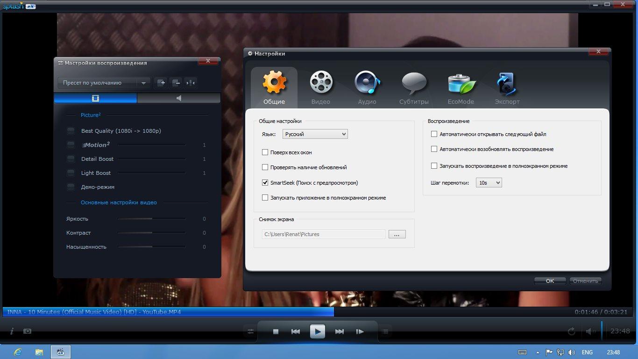Open the EcoMode settings tab
The image size is (638, 359).
point(461,87)
